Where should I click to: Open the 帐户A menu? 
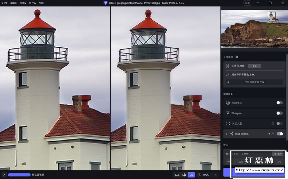click(32, 3)
